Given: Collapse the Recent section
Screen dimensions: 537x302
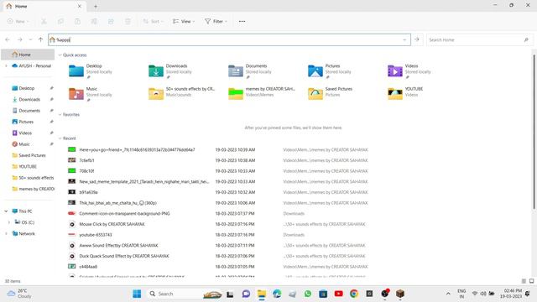Looking at the screenshot, I should pos(60,138).
